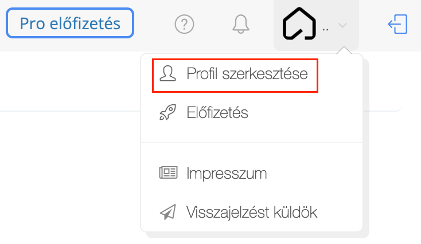Open notifications bell icon
The image size is (421, 244).
point(240,24)
